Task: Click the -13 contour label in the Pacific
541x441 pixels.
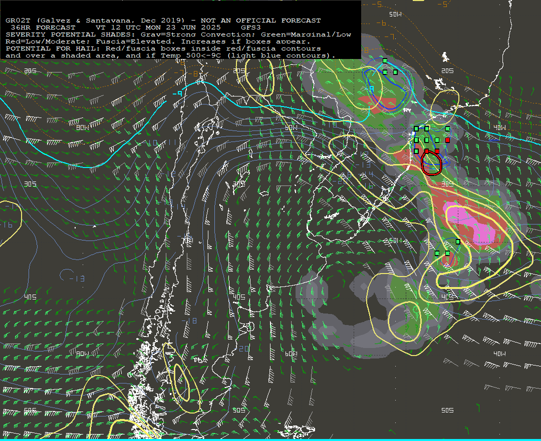Action: point(77,278)
